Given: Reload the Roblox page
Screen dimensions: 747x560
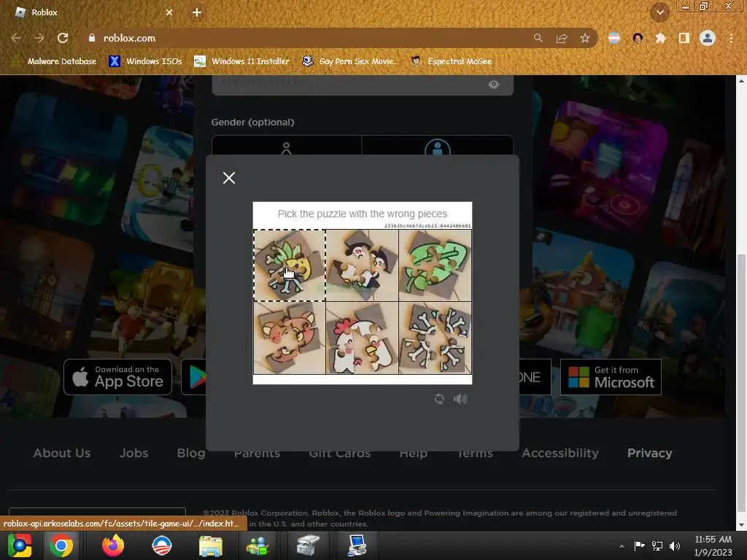Looking at the screenshot, I should coord(63,38).
